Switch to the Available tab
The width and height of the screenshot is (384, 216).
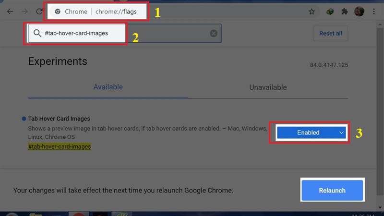(108, 87)
